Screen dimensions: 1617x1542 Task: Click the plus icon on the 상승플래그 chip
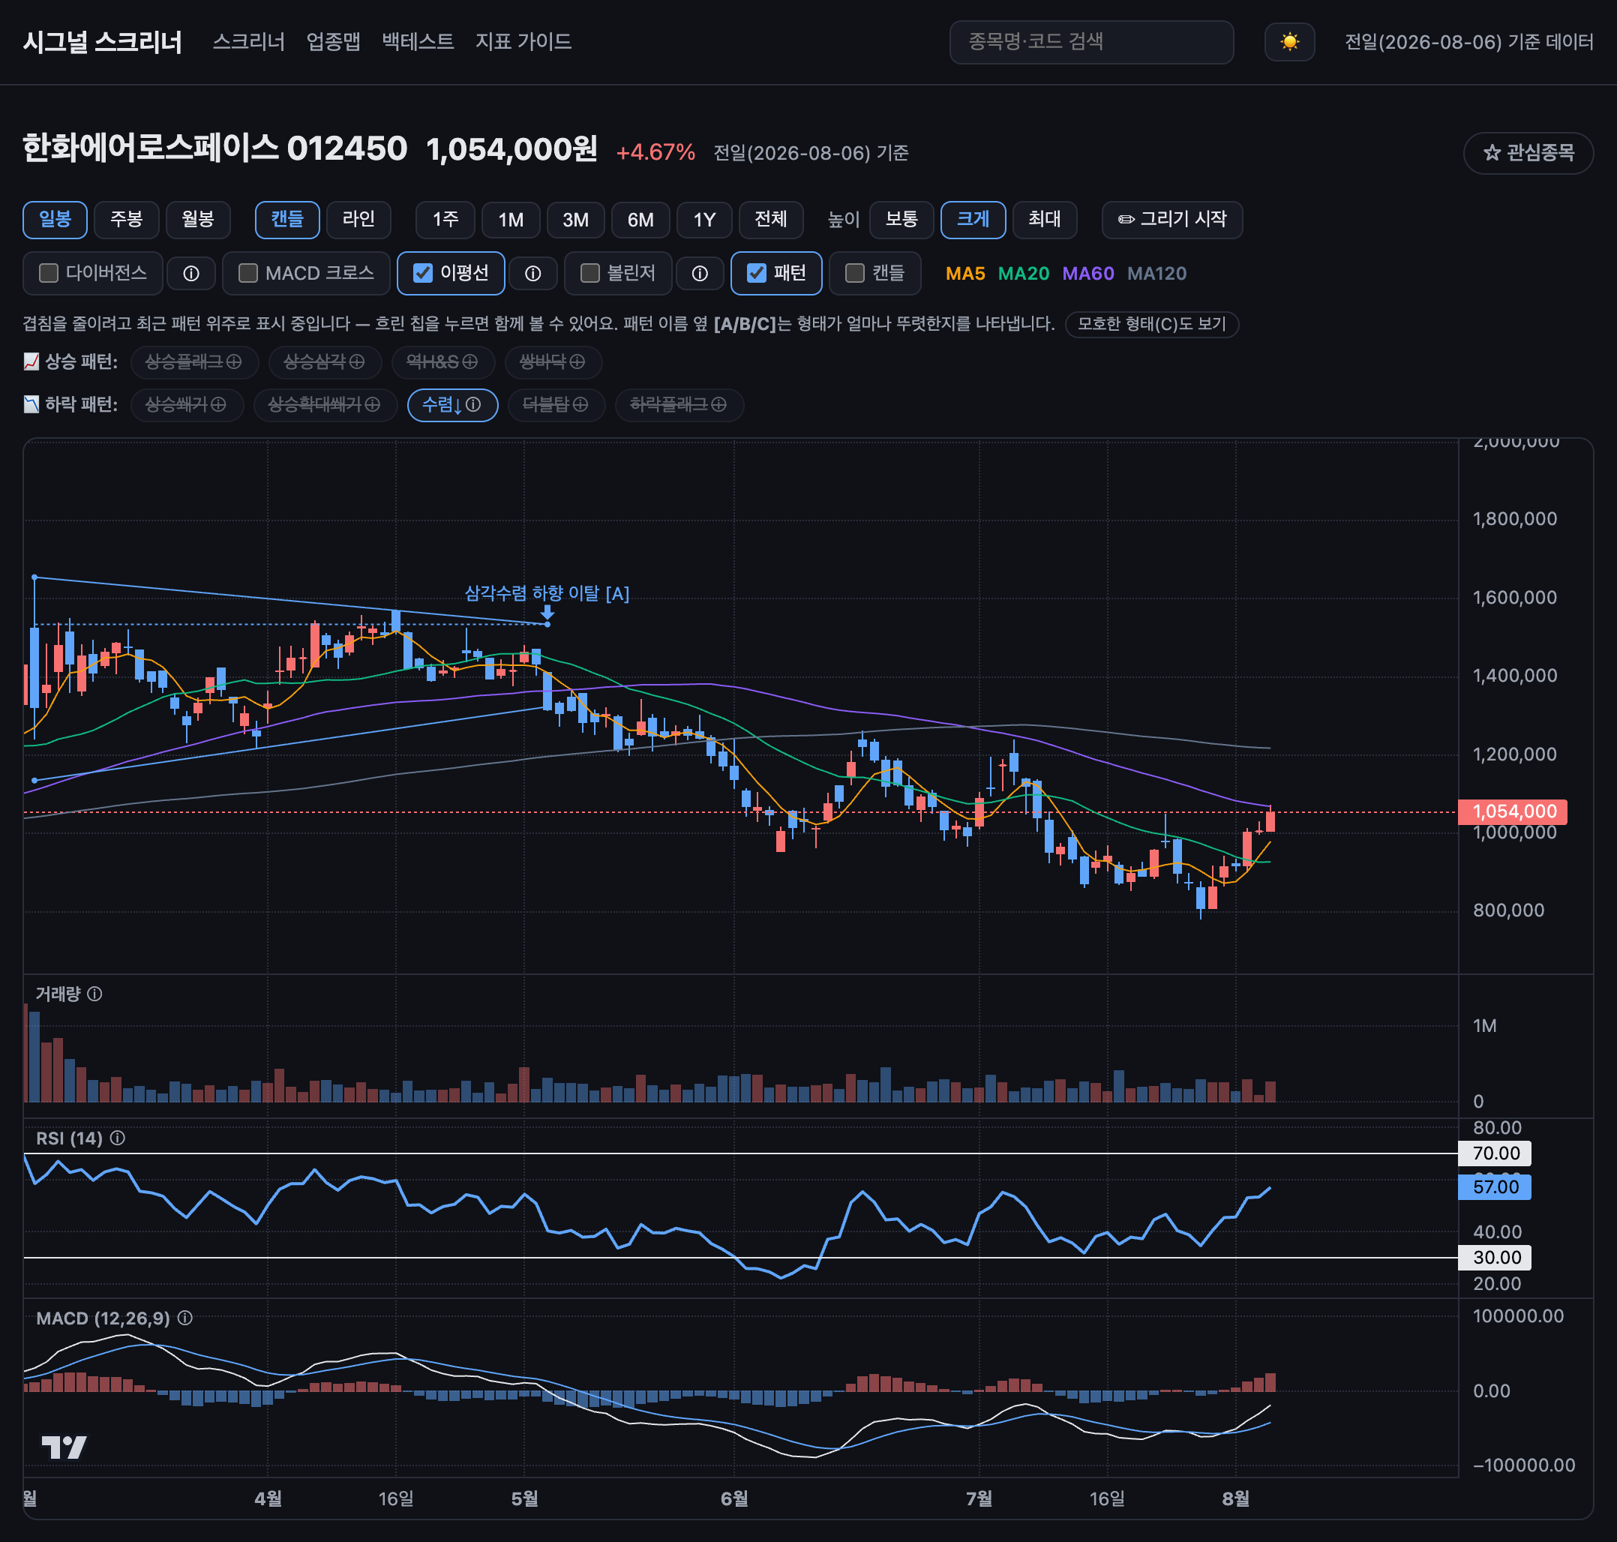(234, 361)
